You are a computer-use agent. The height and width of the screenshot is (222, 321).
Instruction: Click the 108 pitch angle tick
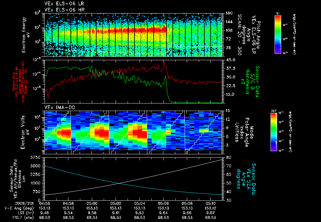pyautogui.click(x=229, y=30)
